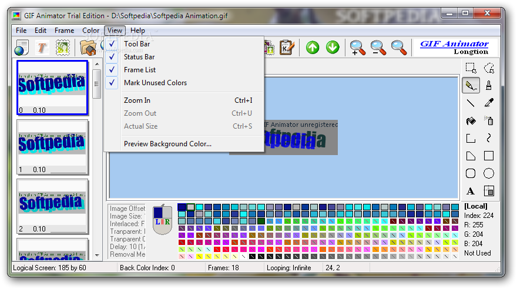Viewport: 517px width, 289px height.
Task: Pick the first dark blue palette swatch
Action: pyautogui.click(x=182, y=207)
